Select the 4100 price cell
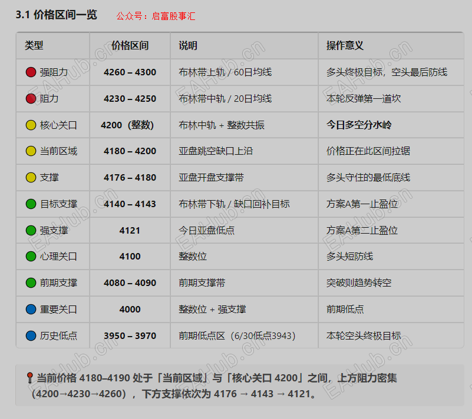Viewport: 472px width, 419px height. [x=130, y=257]
